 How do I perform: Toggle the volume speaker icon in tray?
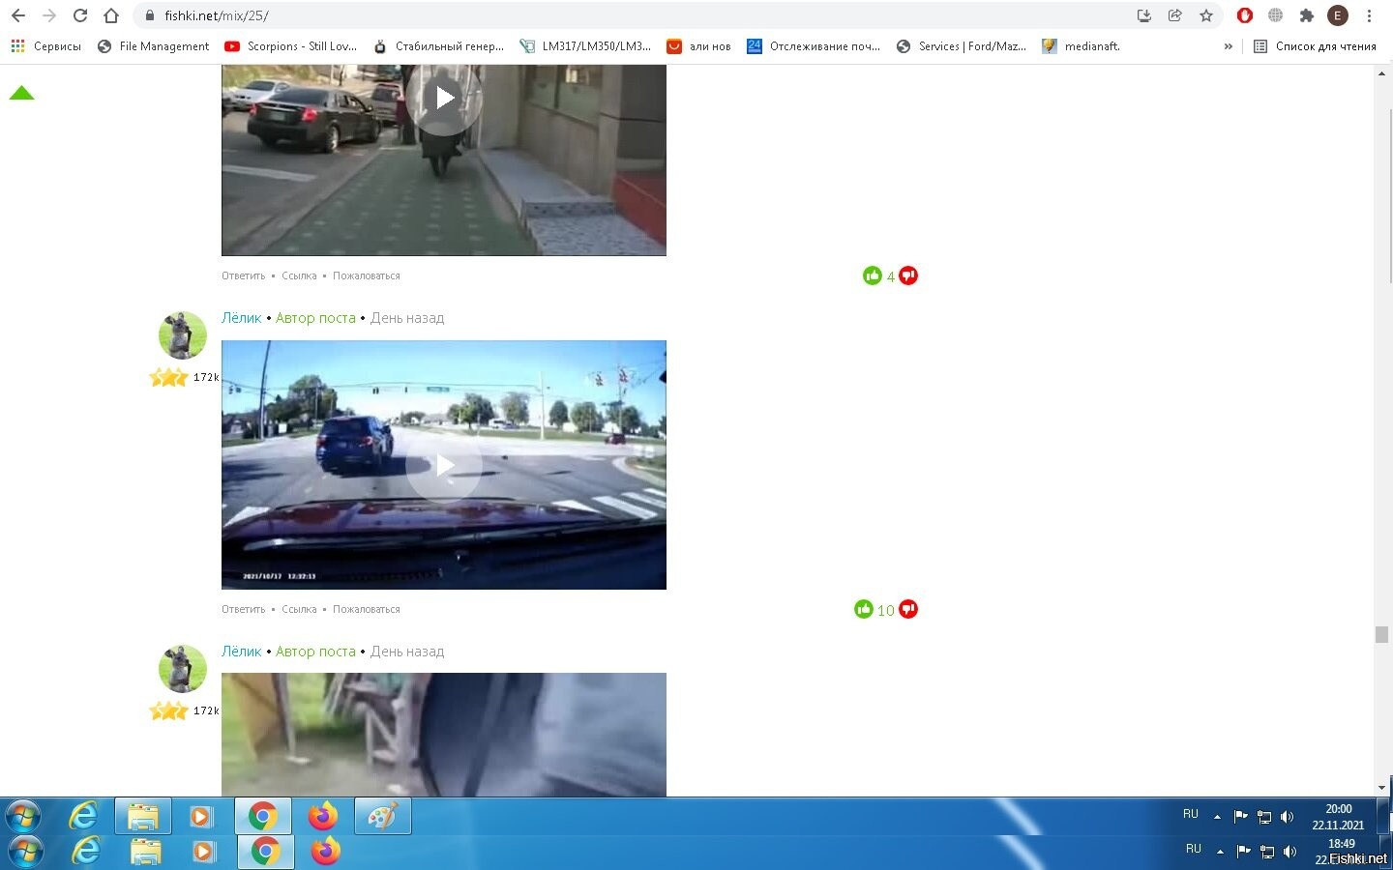coord(1287,817)
